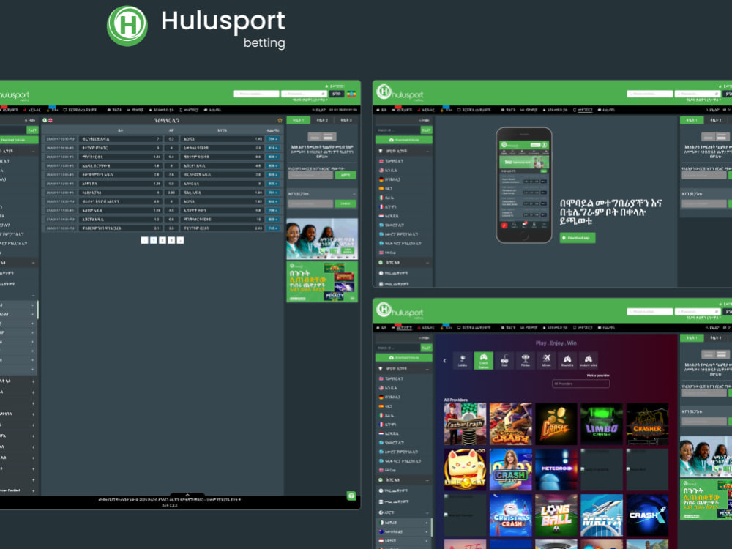Select second betslip tab in casino screenshot
The image size is (732, 549).
coord(716,338)
